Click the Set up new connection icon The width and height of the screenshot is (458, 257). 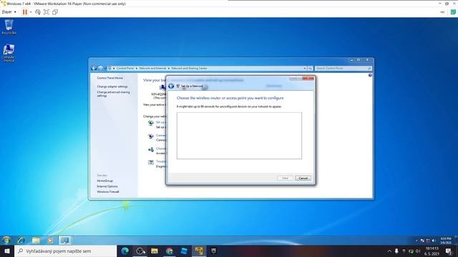click(x=151, y=123)
